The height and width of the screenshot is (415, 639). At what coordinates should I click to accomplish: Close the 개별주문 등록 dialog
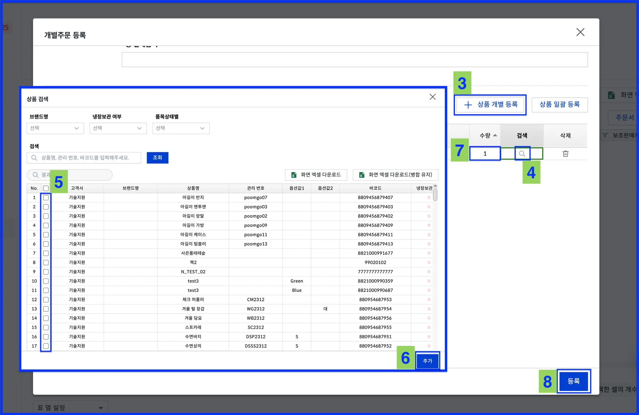click(580, 32)
